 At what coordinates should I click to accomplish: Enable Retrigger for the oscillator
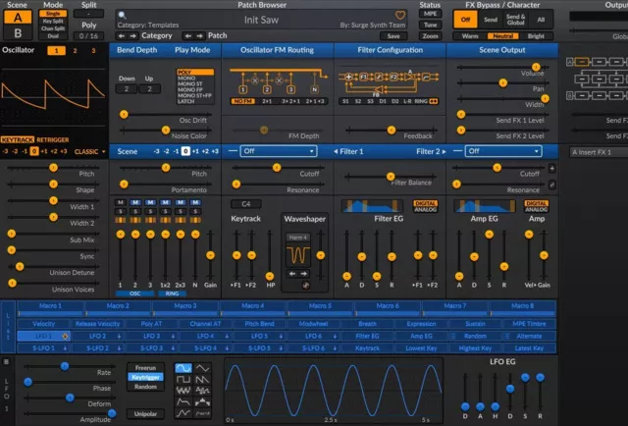pos(52,139)
